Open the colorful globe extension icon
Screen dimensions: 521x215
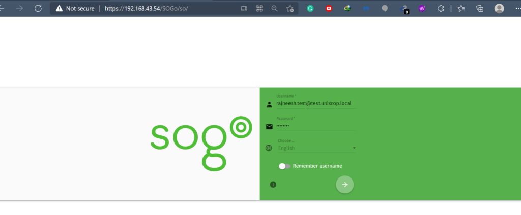(x=348, y=8)
